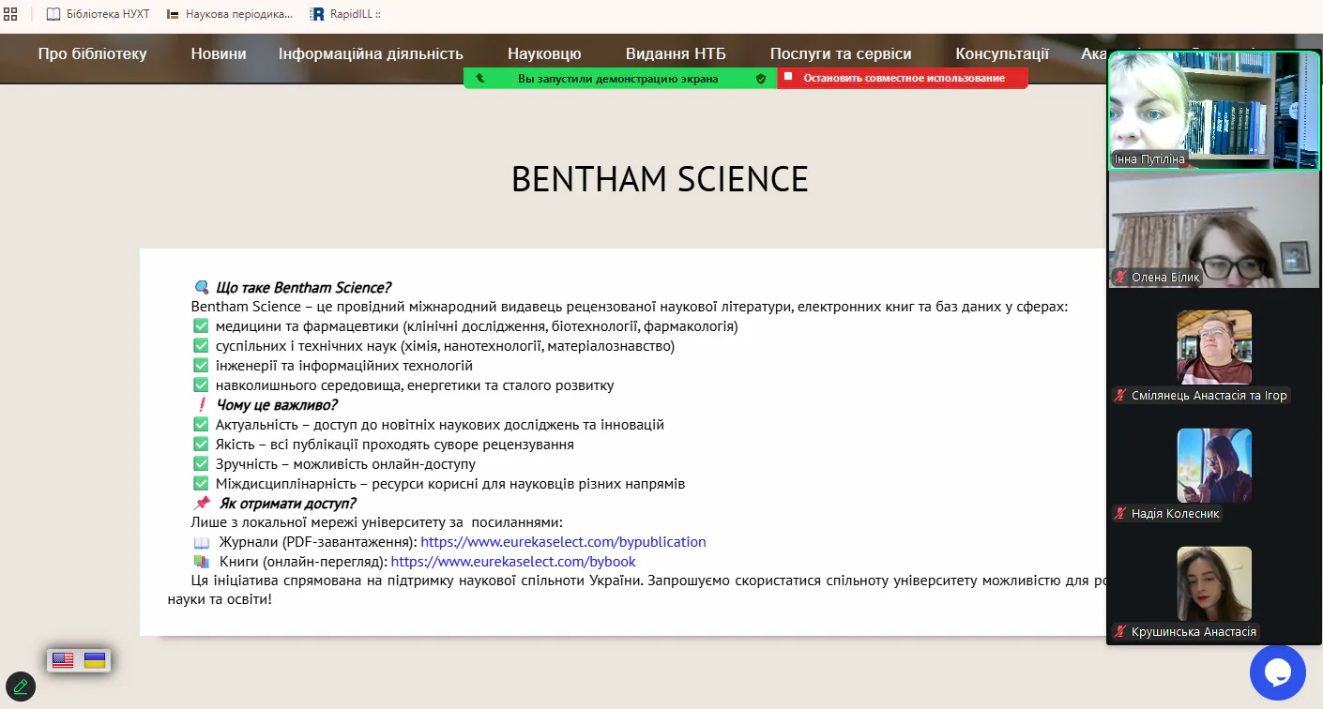Click muted microphone icon for Надія Колесник
Screen dimensions: 1323x709
(x=1119, y=513)
